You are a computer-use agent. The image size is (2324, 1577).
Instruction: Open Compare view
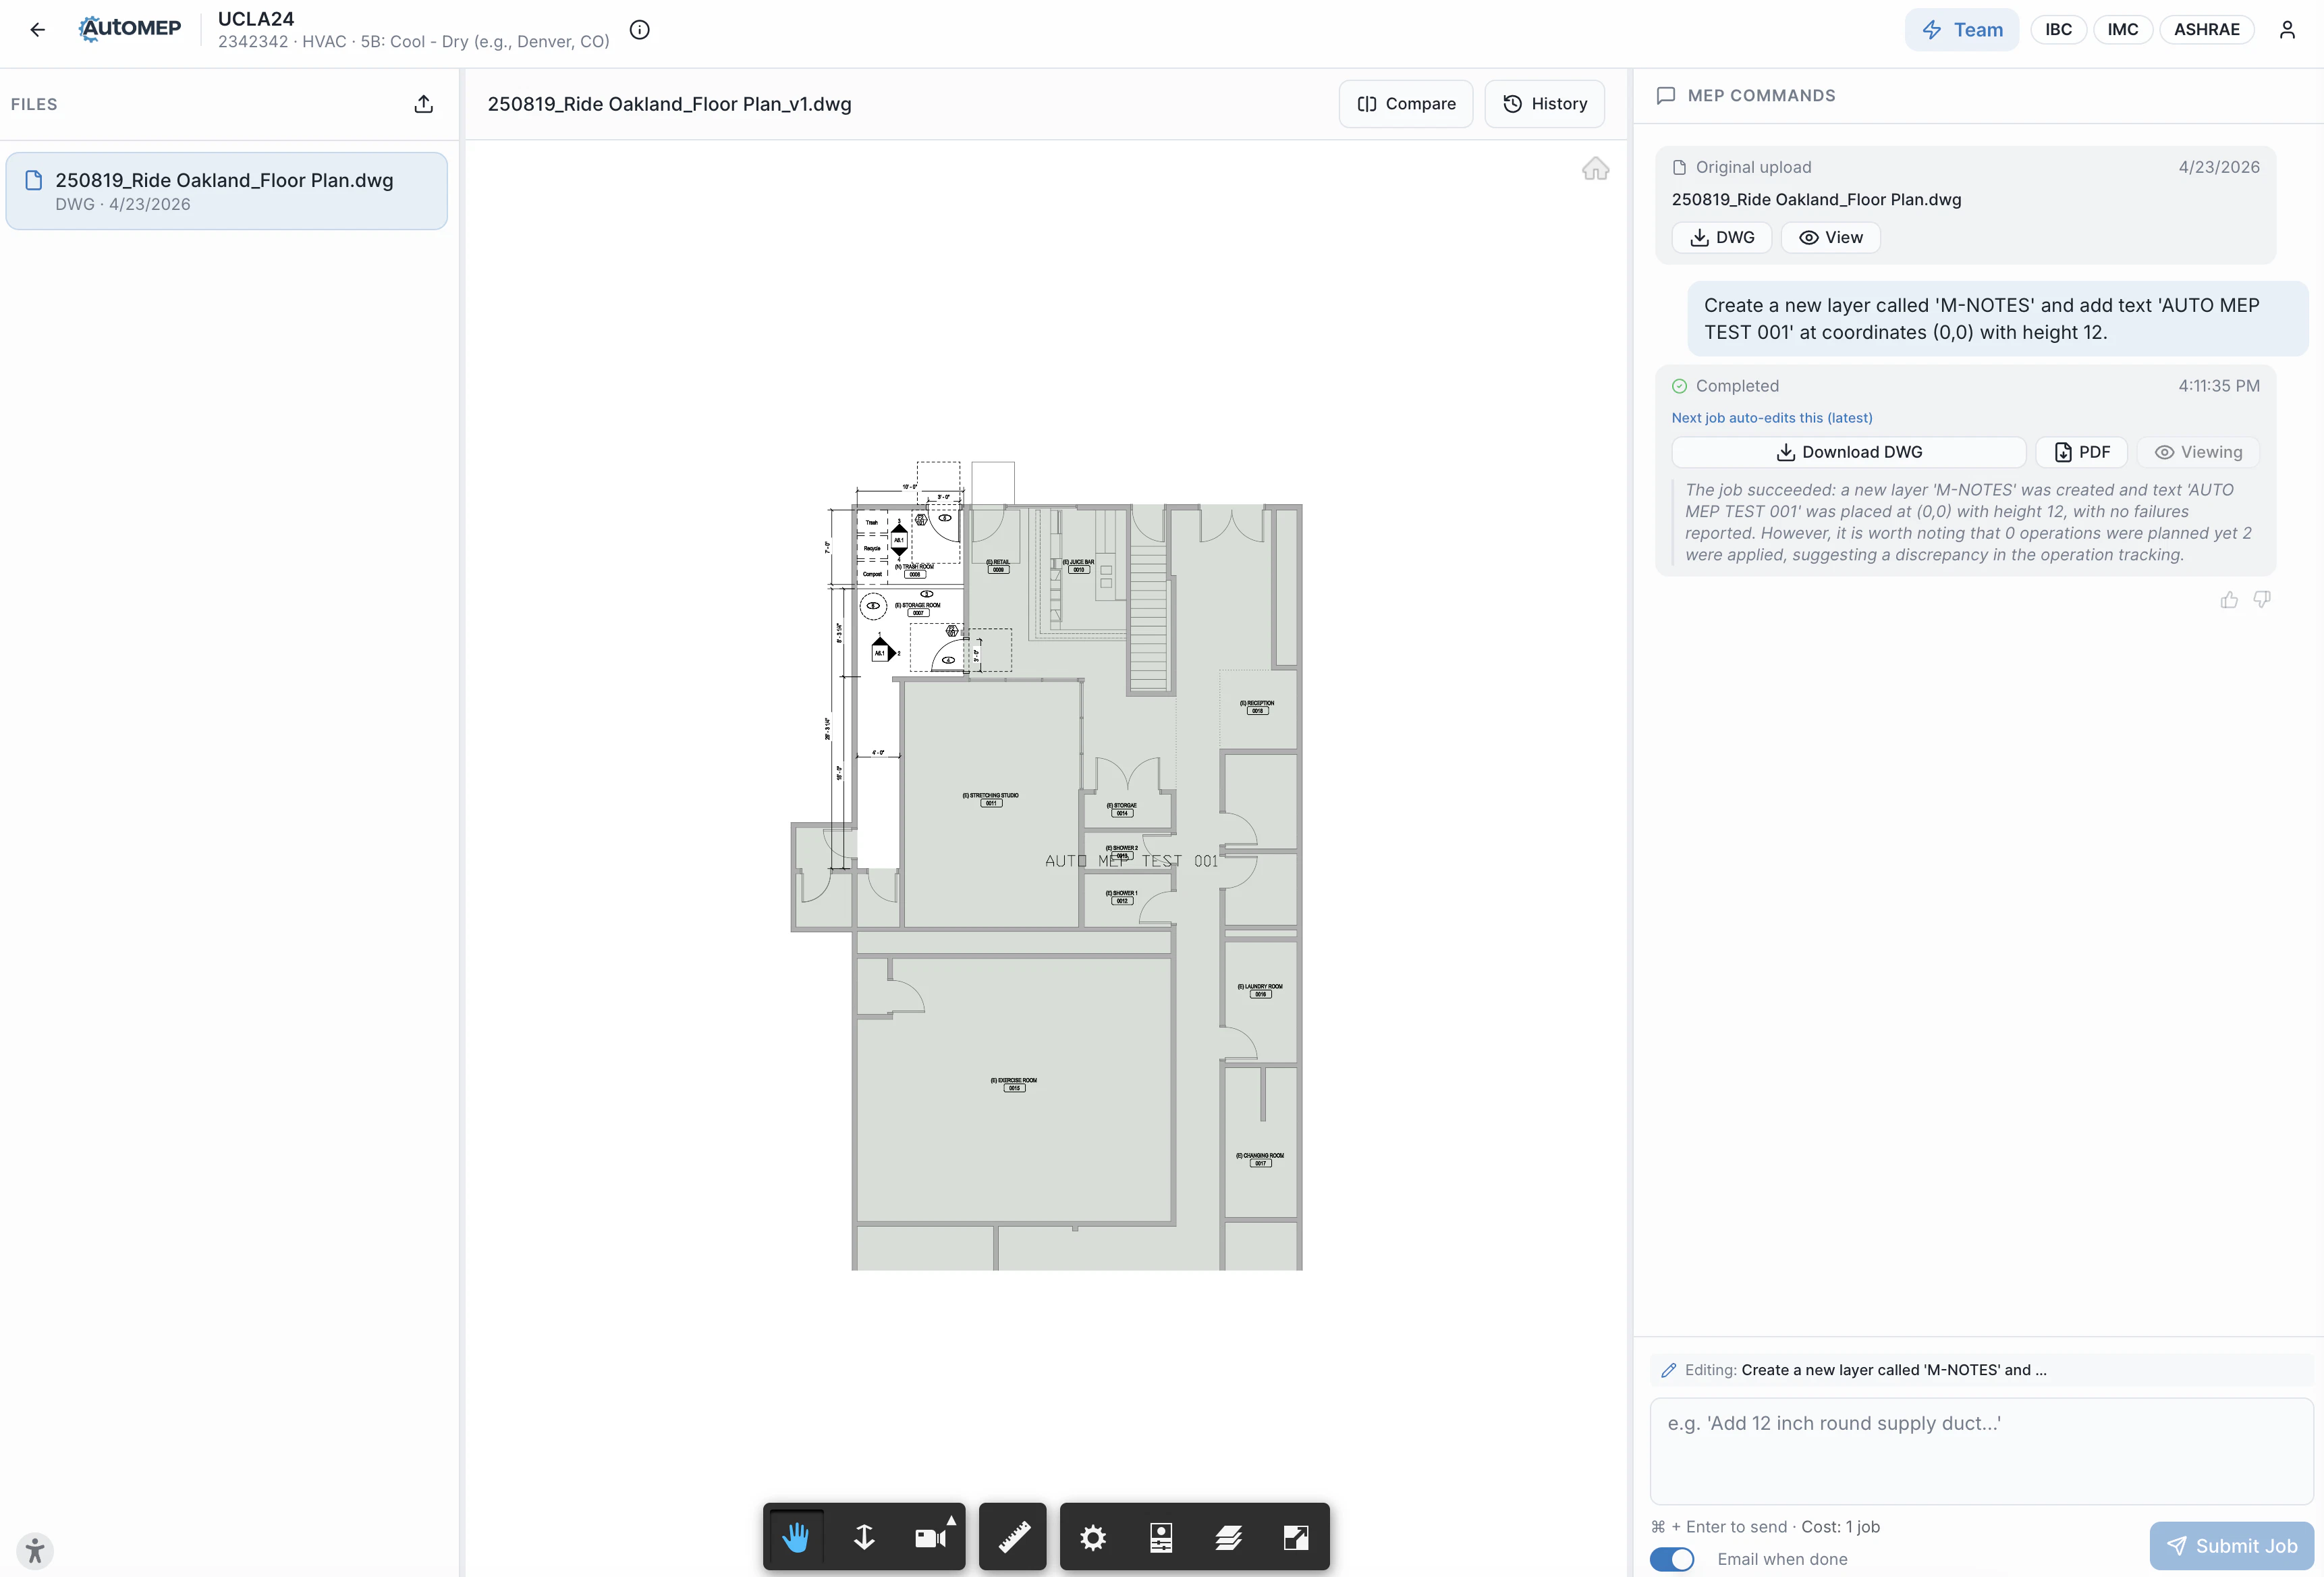pos(1406,104)
